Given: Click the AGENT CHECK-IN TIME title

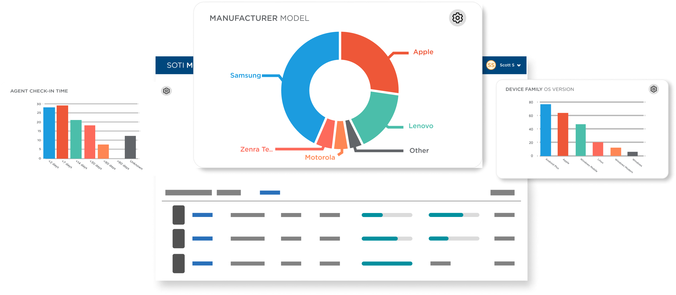Looking at the screenshot, I should click(39, 91).
